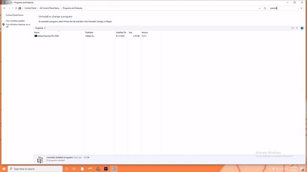Select Control Panel breadcrumb
This screenshot has height=172, width=307.
coord(30,8)
